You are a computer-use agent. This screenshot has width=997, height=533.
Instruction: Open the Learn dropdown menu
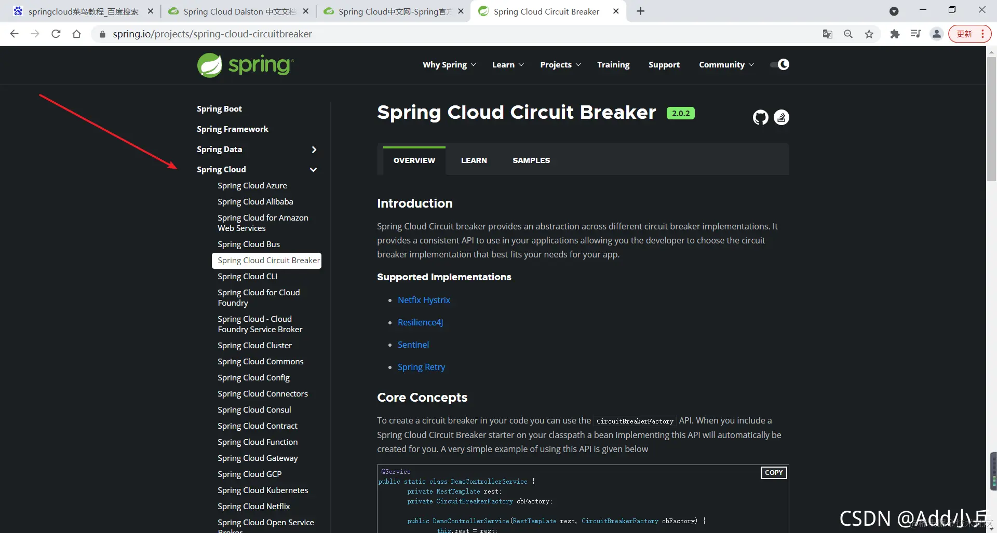[x=508, y=64]
